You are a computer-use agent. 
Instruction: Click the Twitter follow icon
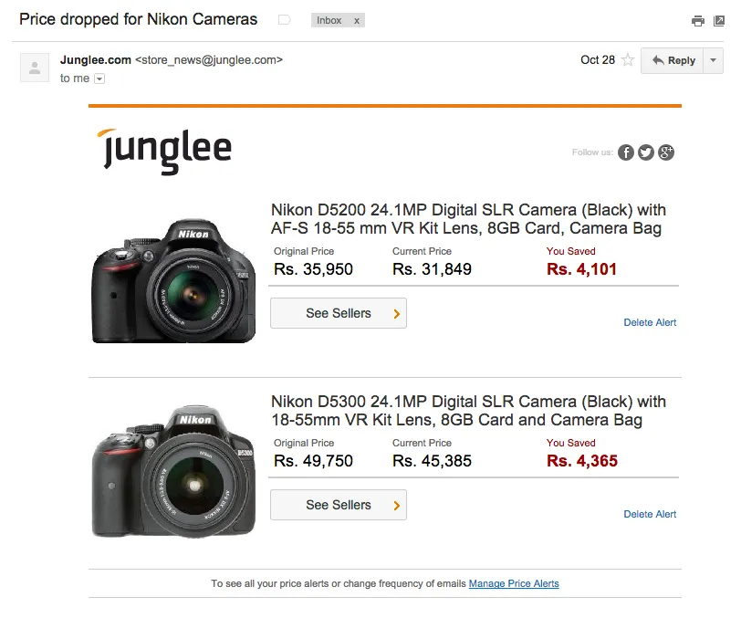646,152
